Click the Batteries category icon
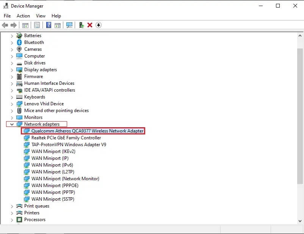 19,36
